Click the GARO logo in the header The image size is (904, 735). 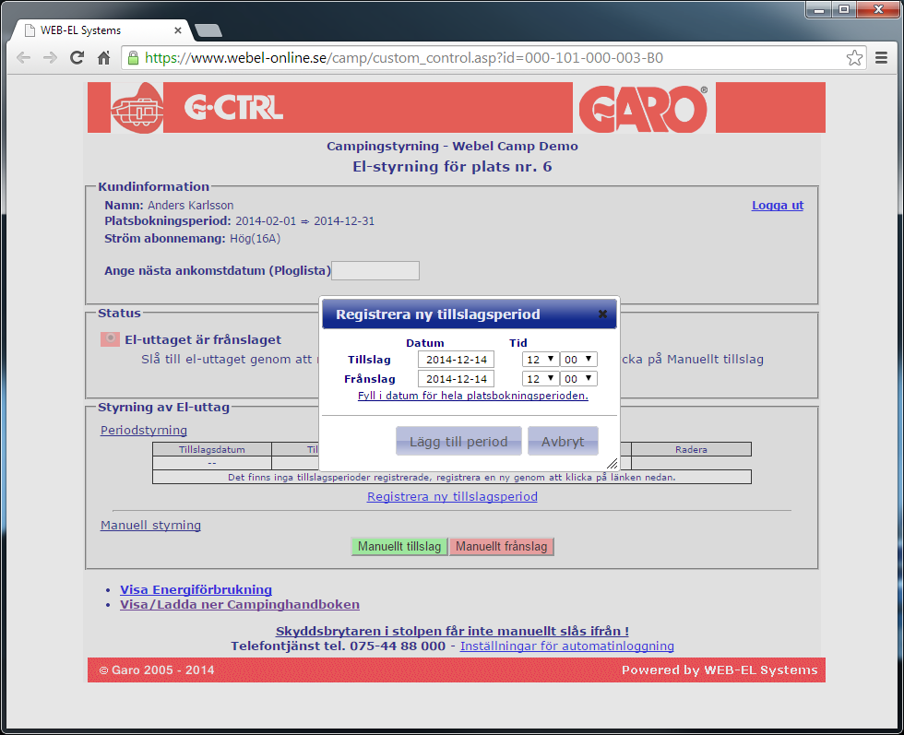point(644,109)
